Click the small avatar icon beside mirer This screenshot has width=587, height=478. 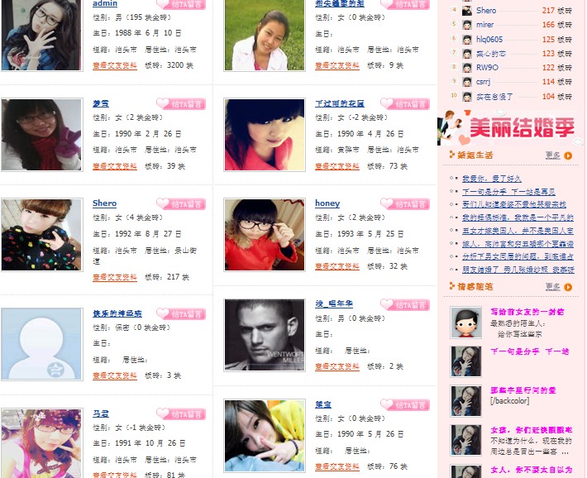click(x=467, y=25)
